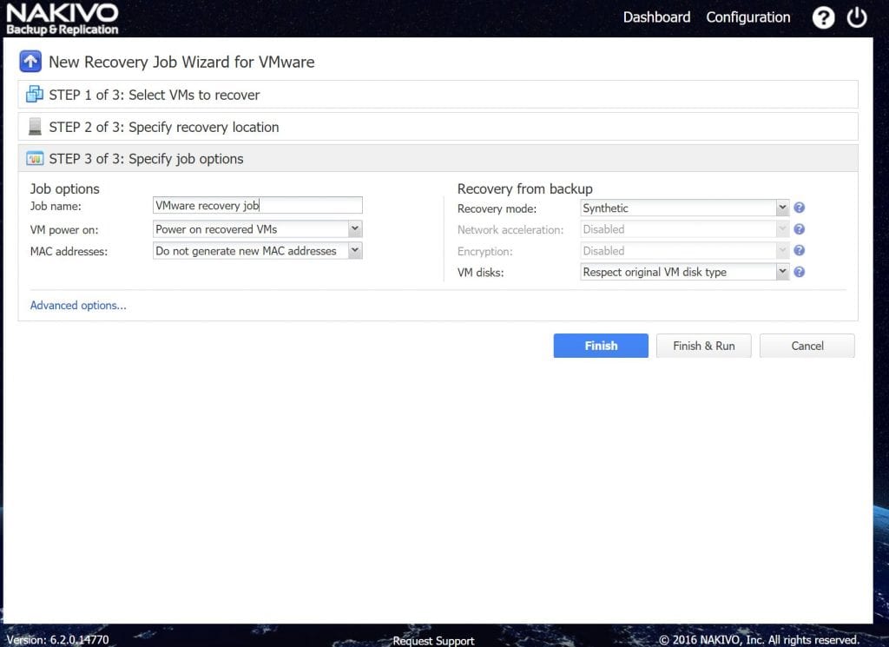Click the disk icon on Step 2 header
This screenshot has height=647, width=889.
pyautogui.click(x=32, y=127)
